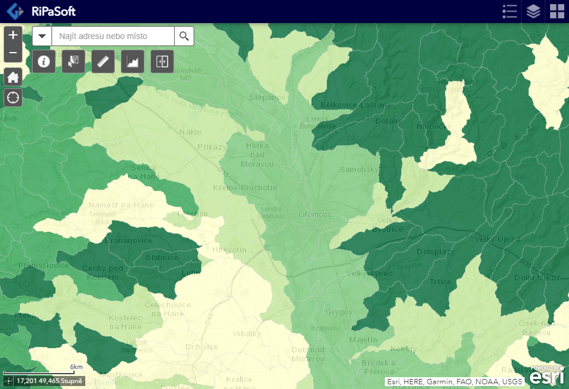Screen dimensions: 569x389
Task: Click the 'Olomouc' label on the map
Action: [x=315, y=215]
